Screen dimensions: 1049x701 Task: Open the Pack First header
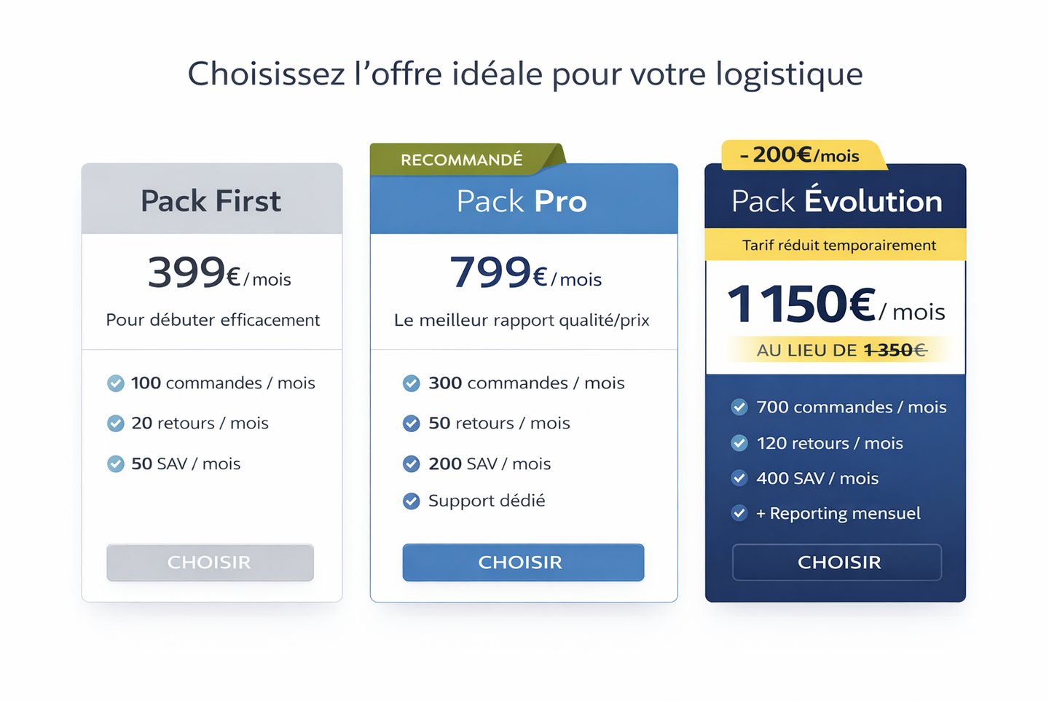pyautogui.click(x=212, y=199)
